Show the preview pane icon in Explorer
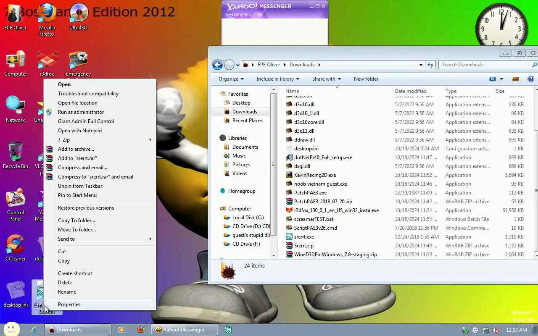The image size is (538, 336). coord(516,79)
